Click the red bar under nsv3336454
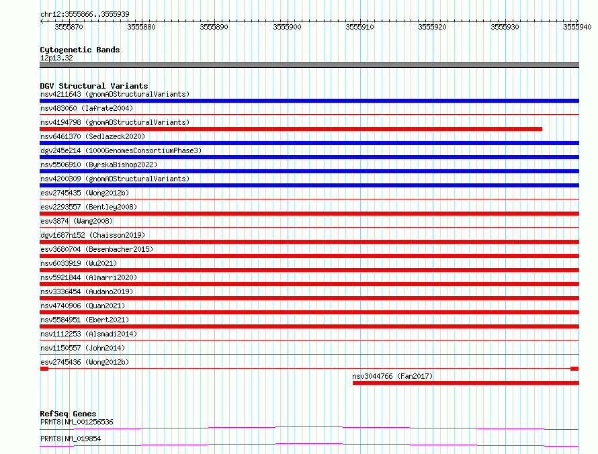 309,298
